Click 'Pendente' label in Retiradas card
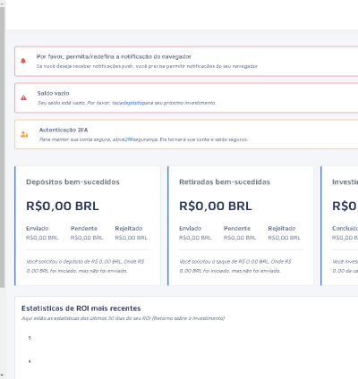The image size is (358, 379). [x=237, y=229]
